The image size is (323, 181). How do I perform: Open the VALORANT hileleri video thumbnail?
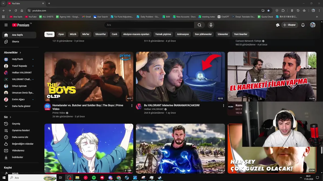point(180,77)
